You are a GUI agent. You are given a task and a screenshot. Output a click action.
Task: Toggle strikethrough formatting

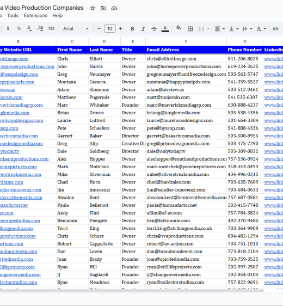point(154,29)
